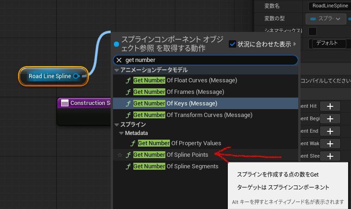This screenshot has width=351, height=209.
Task: Click the plus button for the Component Begin event
Action: click(330, 119)
